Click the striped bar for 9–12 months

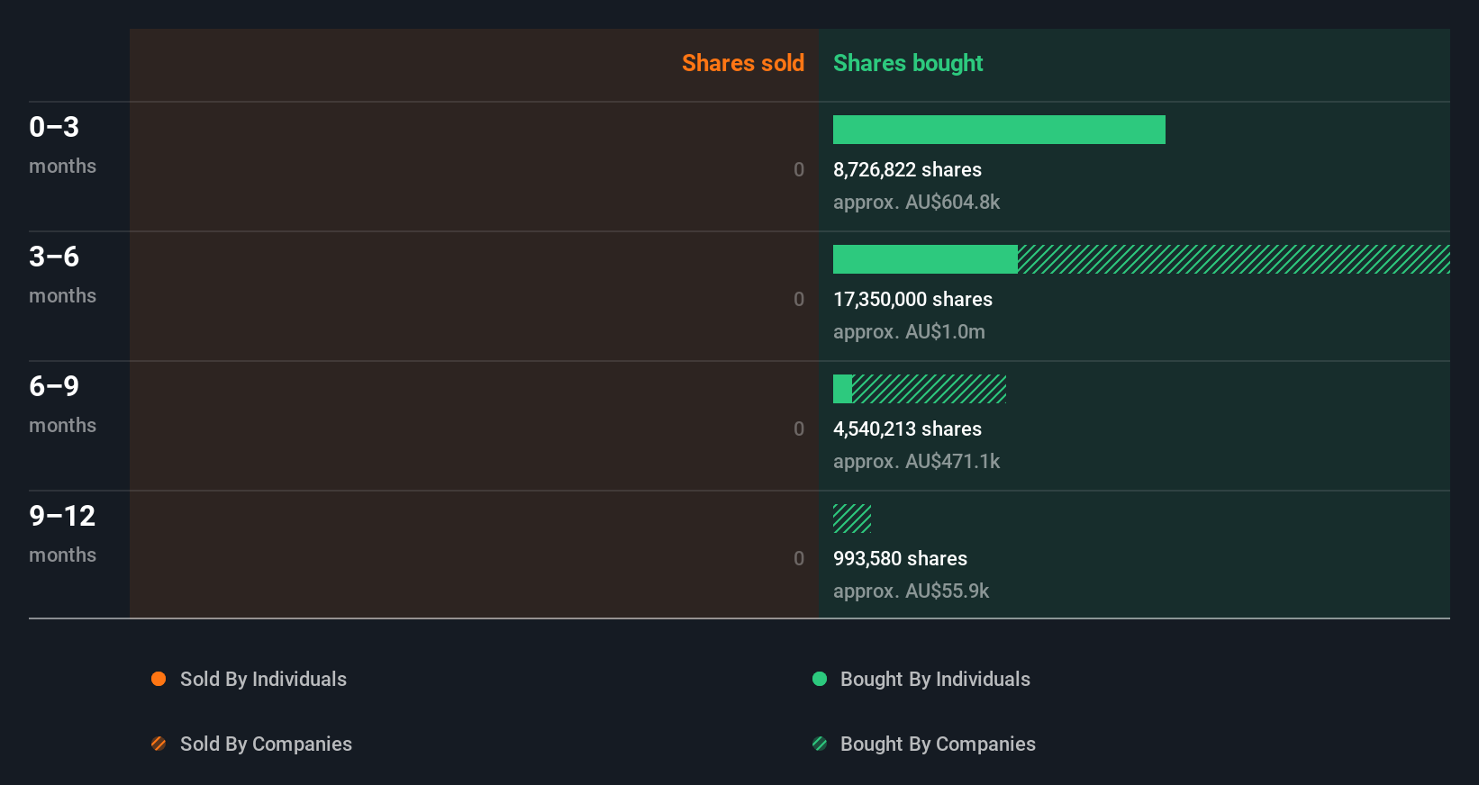coord(852,519)
